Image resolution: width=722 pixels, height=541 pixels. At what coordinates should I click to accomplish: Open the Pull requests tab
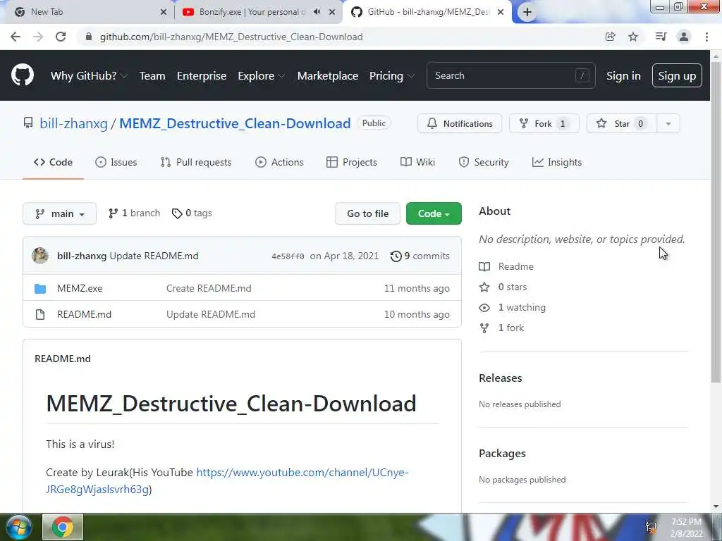[x=196, y=163]
